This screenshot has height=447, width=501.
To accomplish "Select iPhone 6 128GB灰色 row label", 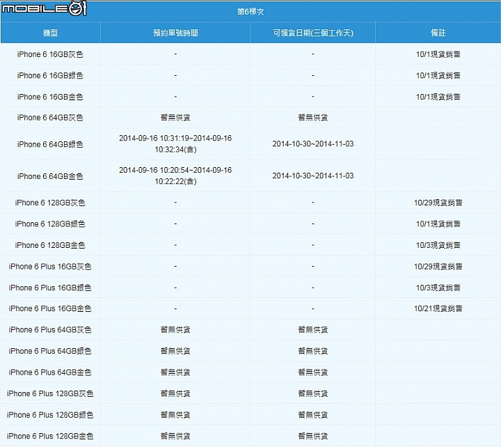I will (x=50, y=203).
